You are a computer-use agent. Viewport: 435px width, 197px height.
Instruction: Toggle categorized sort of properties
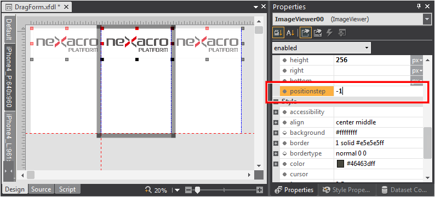278,33
